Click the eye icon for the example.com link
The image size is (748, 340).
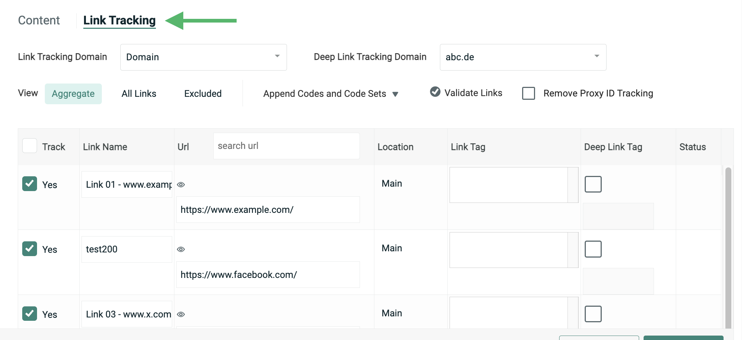click(181, 185)
